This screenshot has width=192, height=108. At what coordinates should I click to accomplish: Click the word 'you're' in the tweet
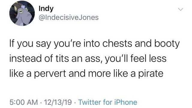(x=67, y=44)
